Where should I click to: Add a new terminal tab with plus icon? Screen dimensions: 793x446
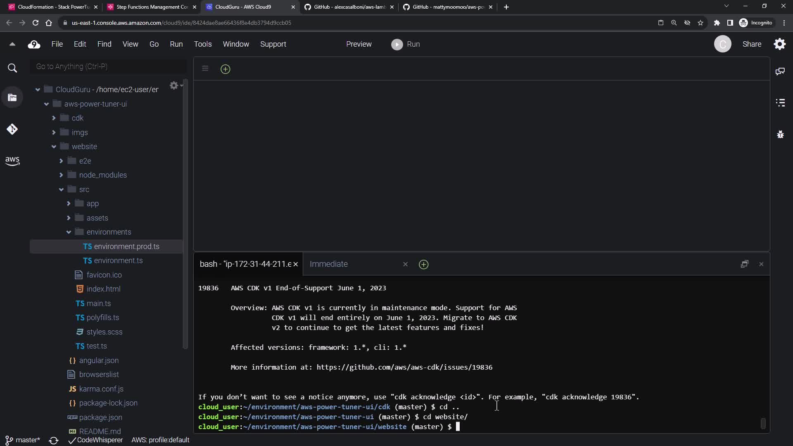[x=423, y=264]
